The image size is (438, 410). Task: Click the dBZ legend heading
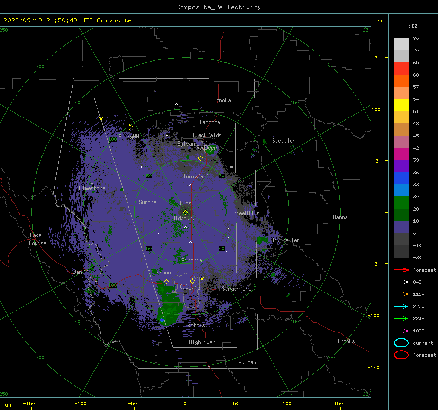pos(413,26)
